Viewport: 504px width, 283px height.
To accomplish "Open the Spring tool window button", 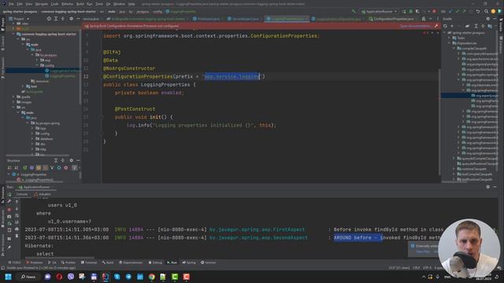I will pos(189,263).
